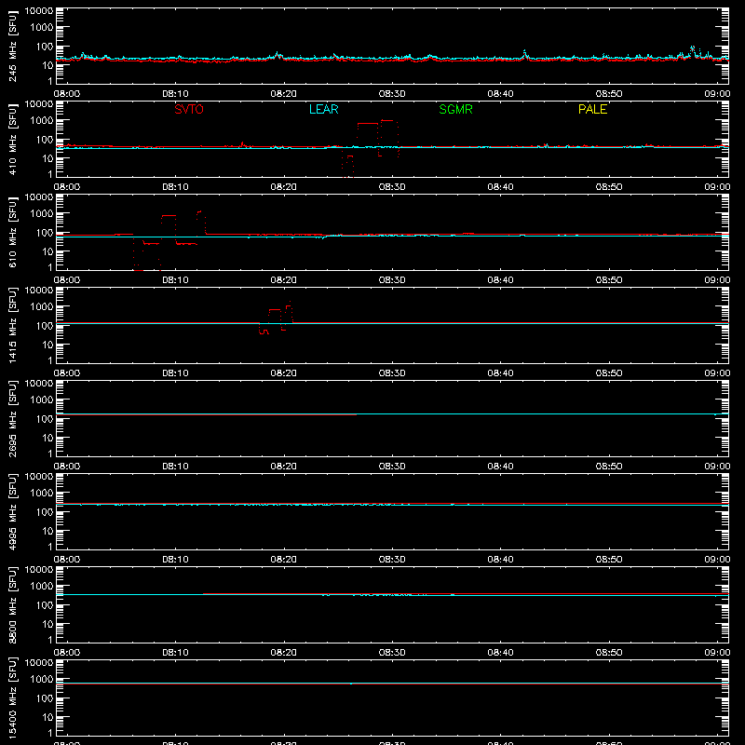Select the 8800 MHz [SFU] axis title
Screen dimensions: 745x745
pos(12,604)
